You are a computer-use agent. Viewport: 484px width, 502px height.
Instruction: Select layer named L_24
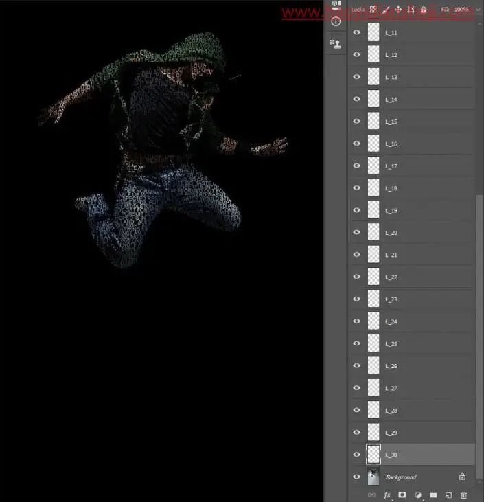(391, 322)
